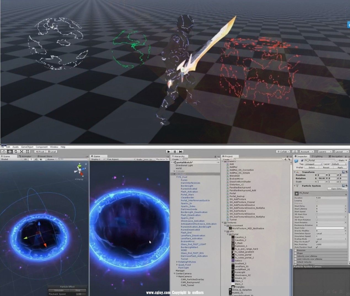Disable Auto Random Seed checkbox

[317, 247]
